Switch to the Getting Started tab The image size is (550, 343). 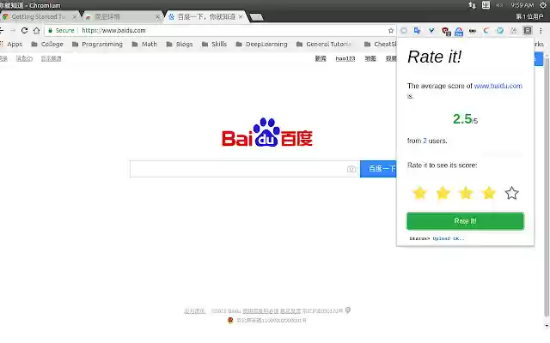click(x=38, y=17)
